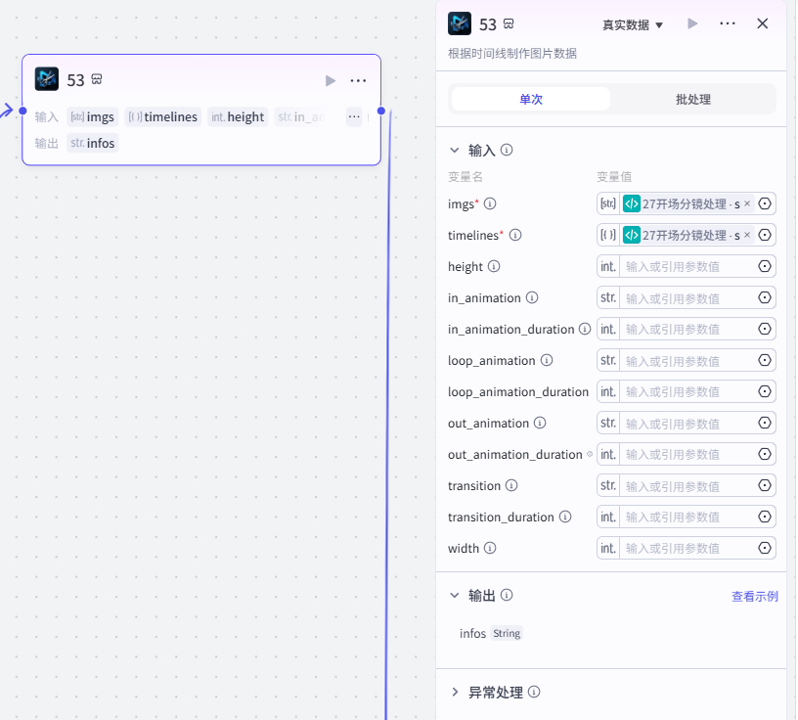This screenshot has height=720, width=798.
Task: Open the 真实数据 dropdown
Action: [633, 25]
